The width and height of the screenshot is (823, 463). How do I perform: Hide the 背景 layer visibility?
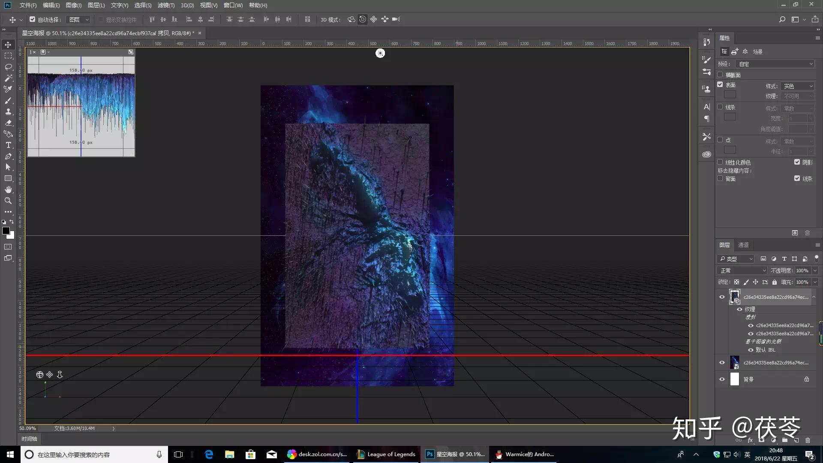point(722,379)
